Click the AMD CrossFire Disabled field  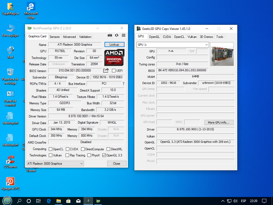point(86,142)
